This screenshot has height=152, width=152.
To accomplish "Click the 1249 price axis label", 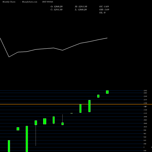I will [145, 96].
